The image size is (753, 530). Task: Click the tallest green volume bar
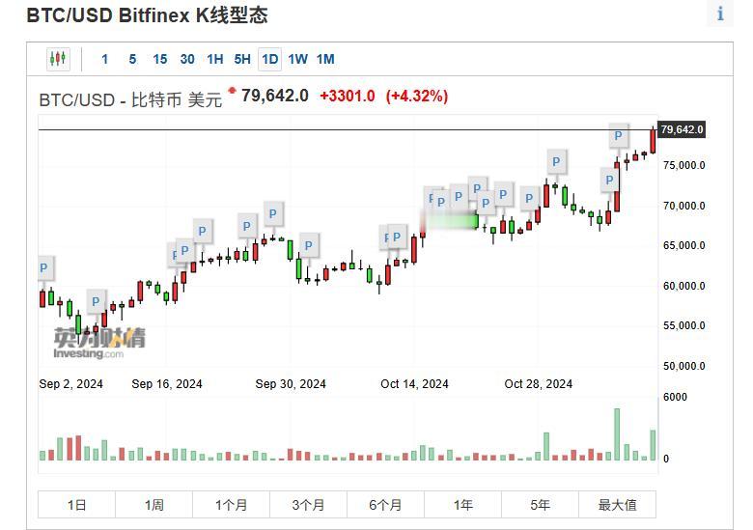[617, 434]
